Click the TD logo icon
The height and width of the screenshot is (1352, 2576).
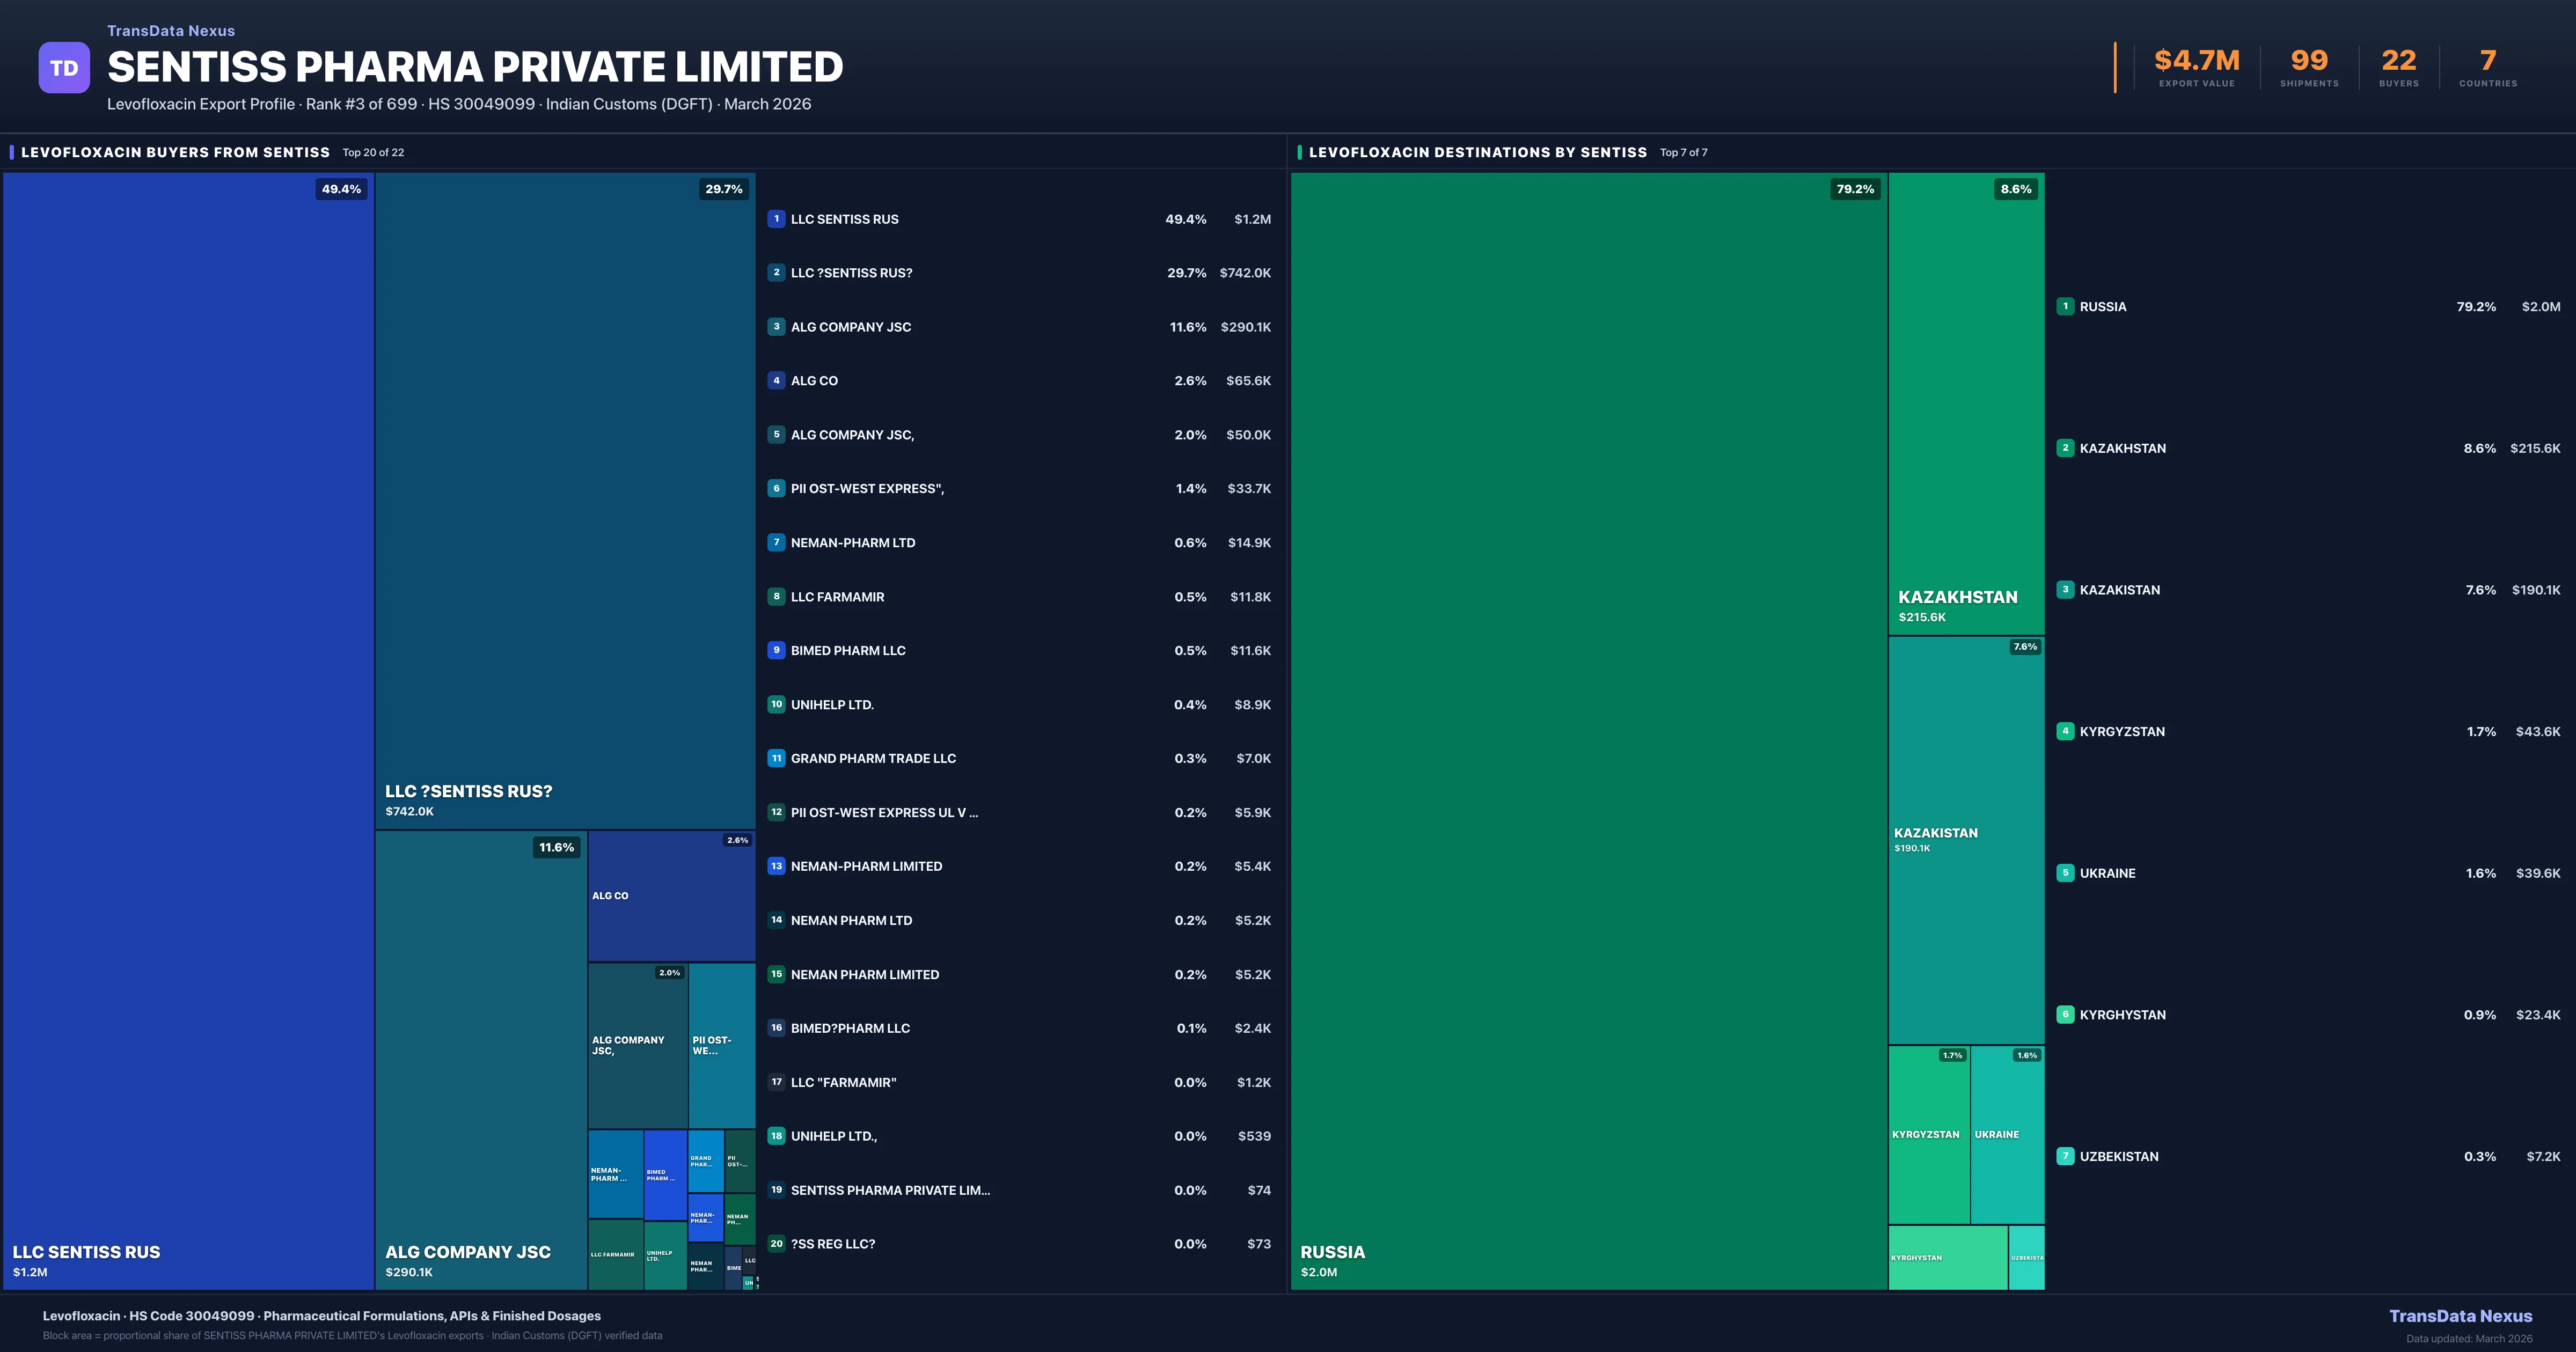64,67
